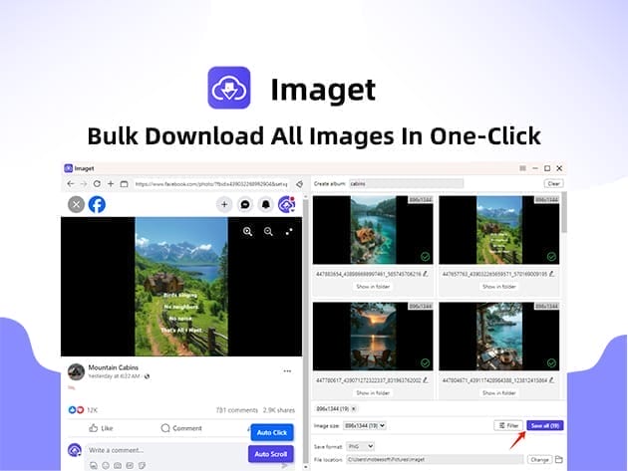Click the browser back arrow
This screenshot has width=628, height=471.
click(x=70, y=184)
